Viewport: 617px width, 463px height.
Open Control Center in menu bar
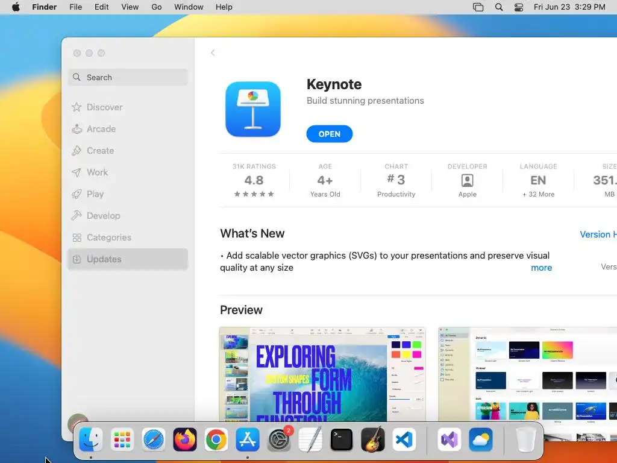519,7
